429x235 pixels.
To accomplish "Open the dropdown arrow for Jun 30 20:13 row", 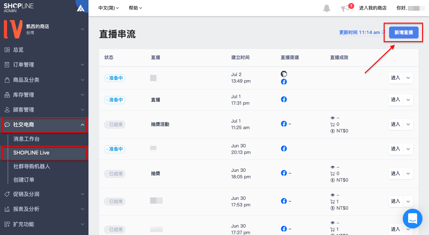I will [x=408, y=149].
